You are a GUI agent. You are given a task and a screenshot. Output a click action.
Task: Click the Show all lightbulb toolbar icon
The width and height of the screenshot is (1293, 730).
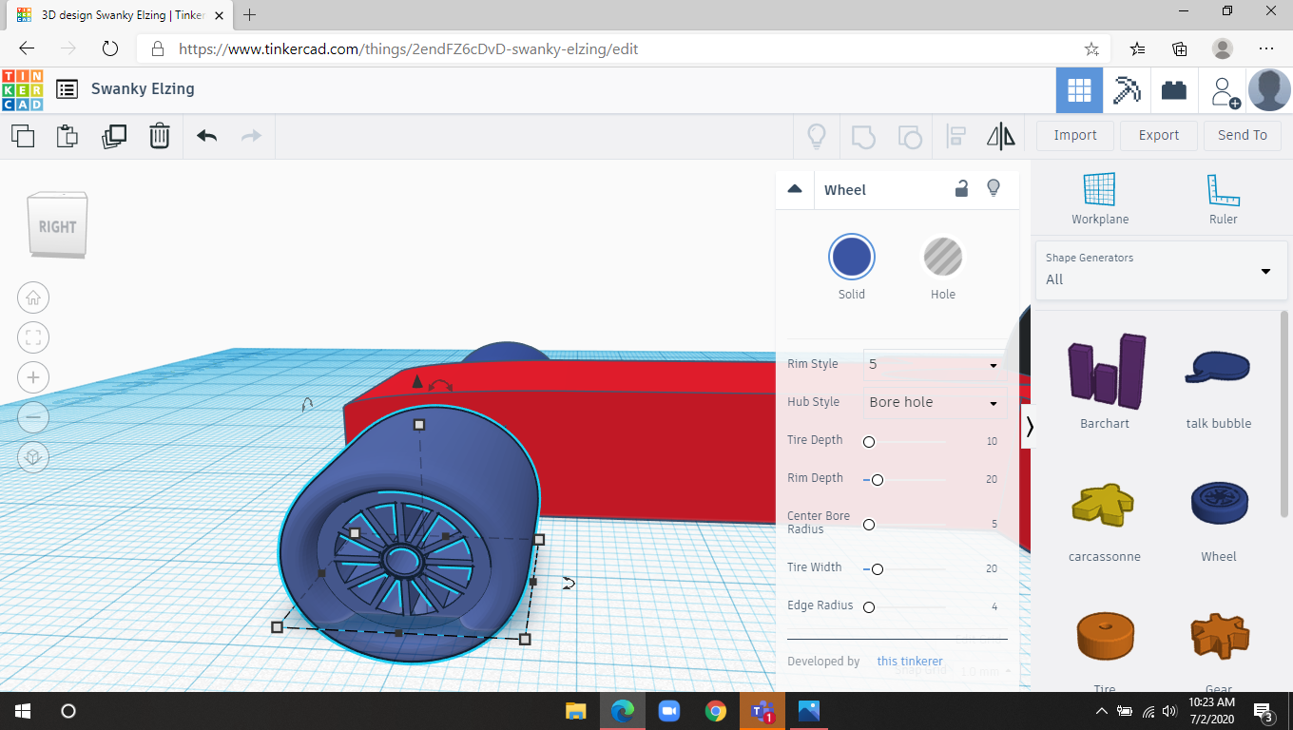[816, 136]
